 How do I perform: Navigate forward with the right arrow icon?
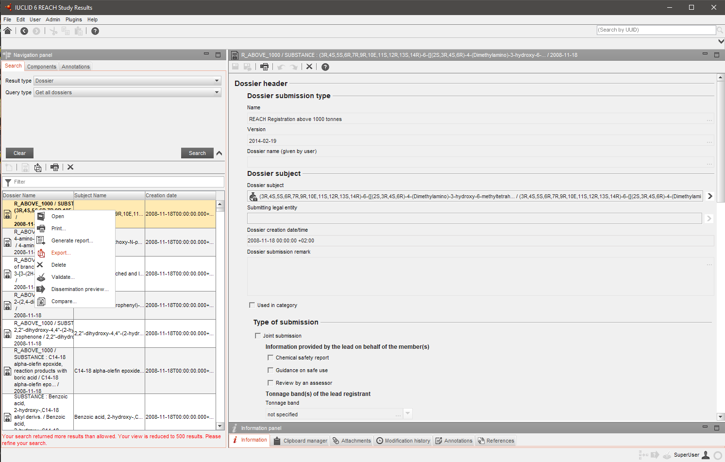(x=36, y=31)
